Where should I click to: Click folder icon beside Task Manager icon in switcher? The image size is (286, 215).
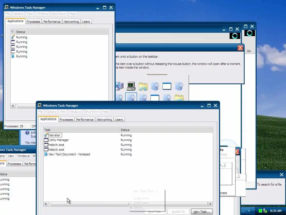tap(143, 86)
